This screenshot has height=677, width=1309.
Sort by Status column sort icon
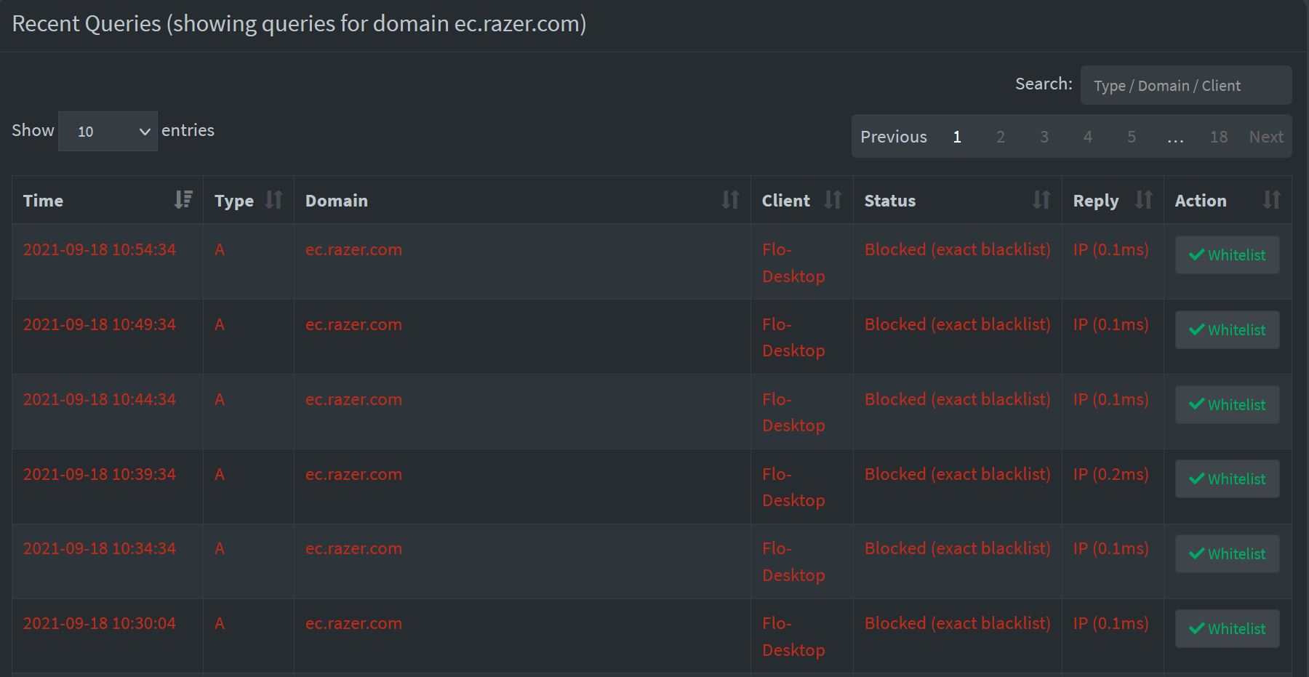1041,200
